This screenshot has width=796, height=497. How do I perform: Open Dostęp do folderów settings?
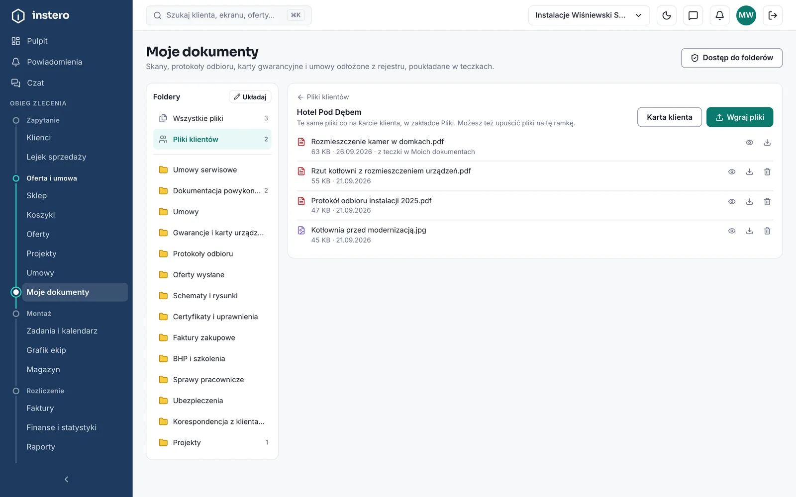coord(731,58)
